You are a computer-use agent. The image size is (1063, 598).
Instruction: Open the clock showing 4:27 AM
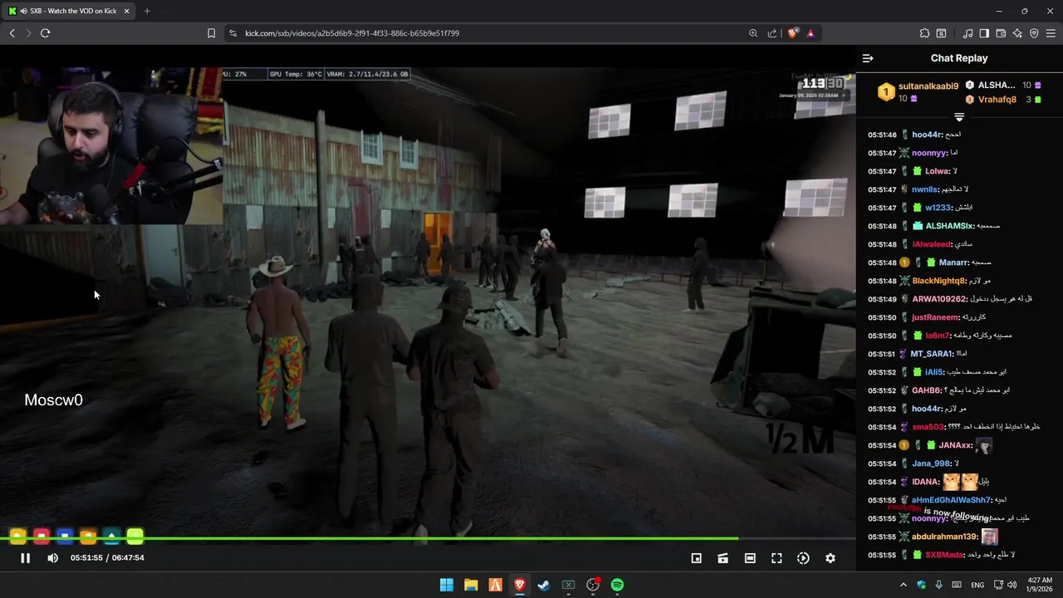click(x=1040, y=585)
